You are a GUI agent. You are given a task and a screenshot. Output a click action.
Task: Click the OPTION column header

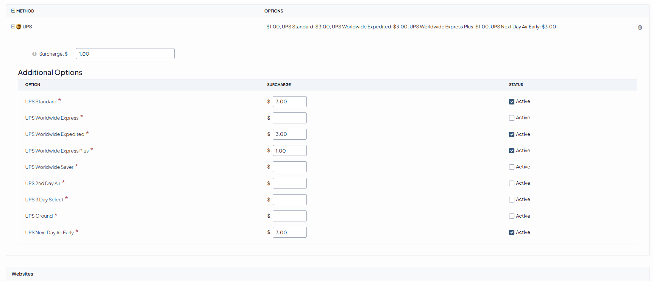[x=33, y=85]
